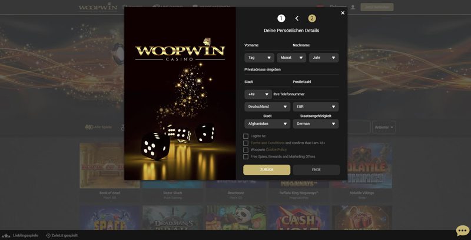Open Zuletzt gespielt clock icon

coord(48,236)
